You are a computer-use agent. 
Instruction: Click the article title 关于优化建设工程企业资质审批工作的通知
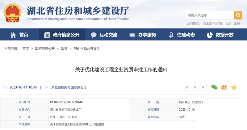coord(121,69)
